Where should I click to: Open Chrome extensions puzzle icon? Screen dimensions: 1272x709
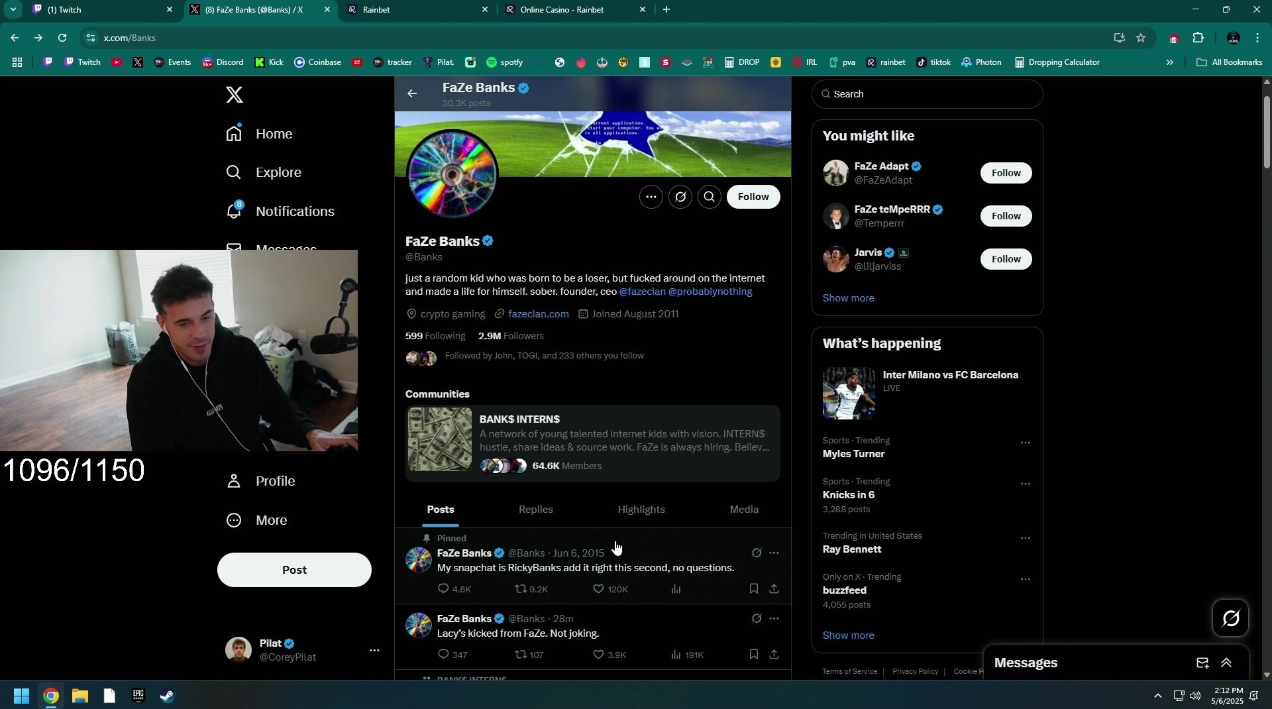click(1198, 38)
